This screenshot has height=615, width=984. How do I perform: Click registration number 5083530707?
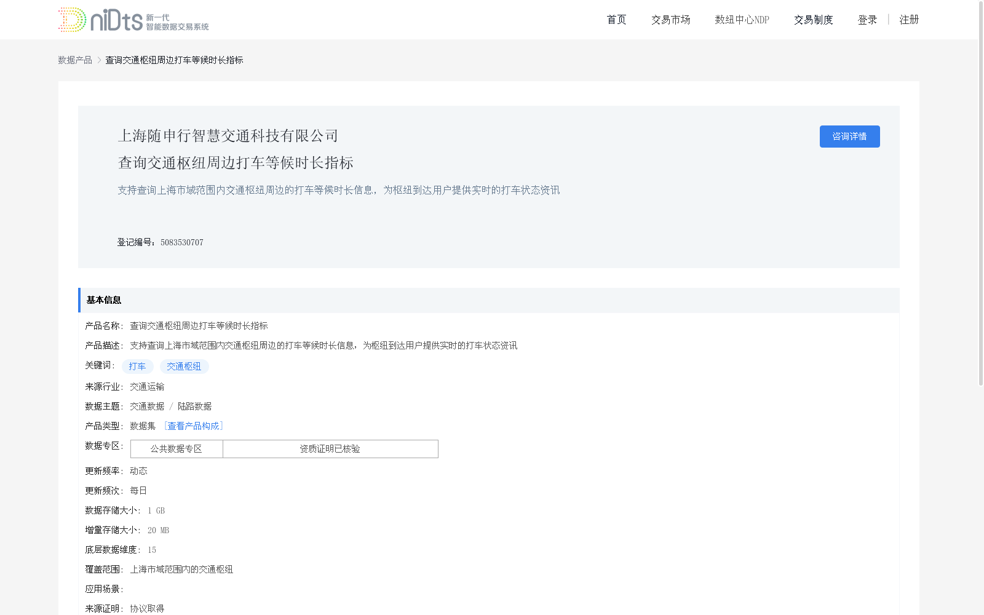(x=182, y=242)
